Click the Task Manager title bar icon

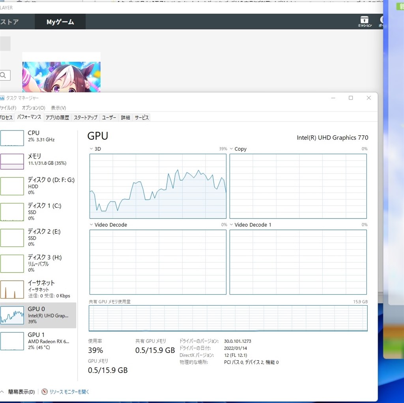click(x=2, y=98)
